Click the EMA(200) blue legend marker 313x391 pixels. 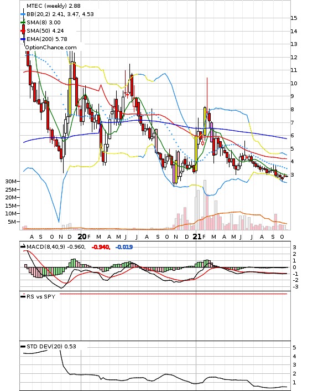coord(23,39)
